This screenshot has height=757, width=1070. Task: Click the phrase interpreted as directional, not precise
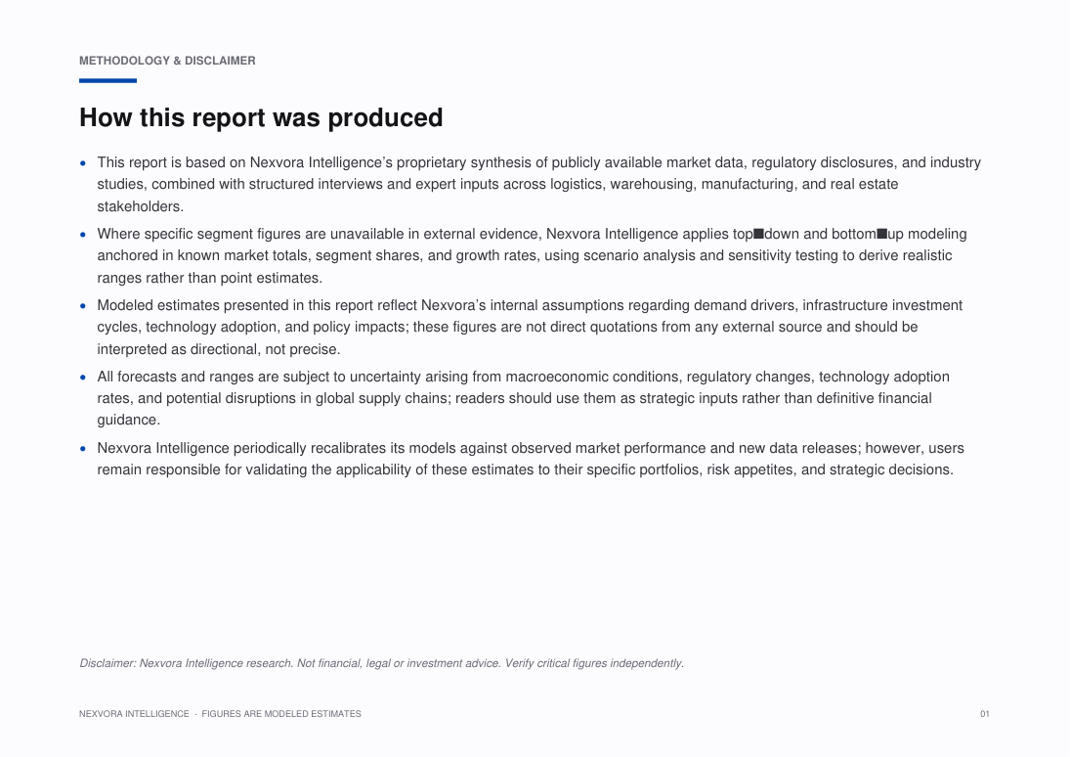pos(218,349)
